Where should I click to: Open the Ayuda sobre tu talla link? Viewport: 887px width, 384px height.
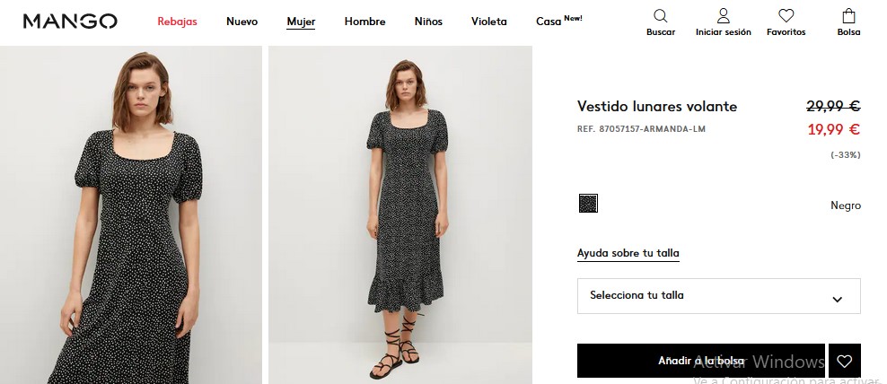pos(628,253)
